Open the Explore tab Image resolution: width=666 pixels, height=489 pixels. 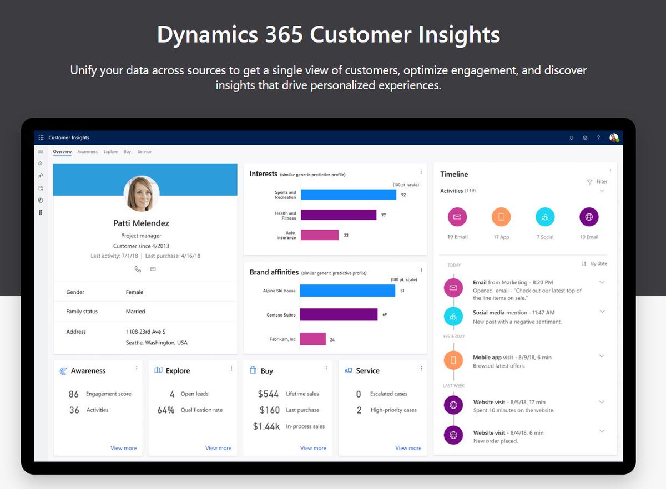click(110, 151)
